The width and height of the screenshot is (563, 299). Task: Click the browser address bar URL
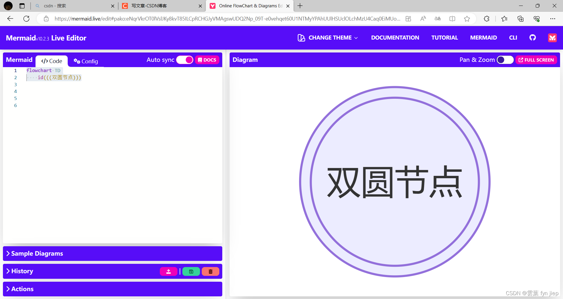coord(227,19)
